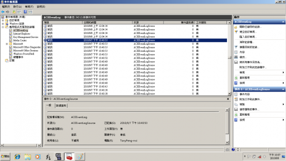Open Windows Media Player from the taskbar
The height and width of the screenshot is (161, 286).
[38, 157]
